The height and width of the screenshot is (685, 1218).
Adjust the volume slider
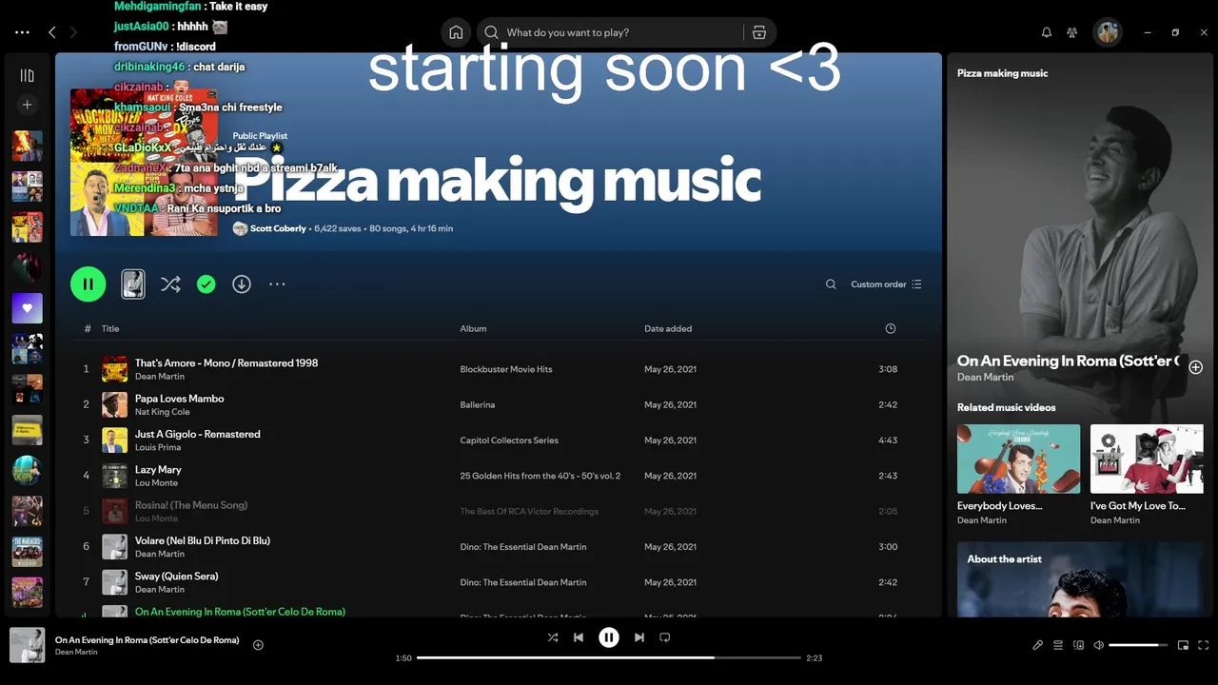click(x=1138, y=645)
